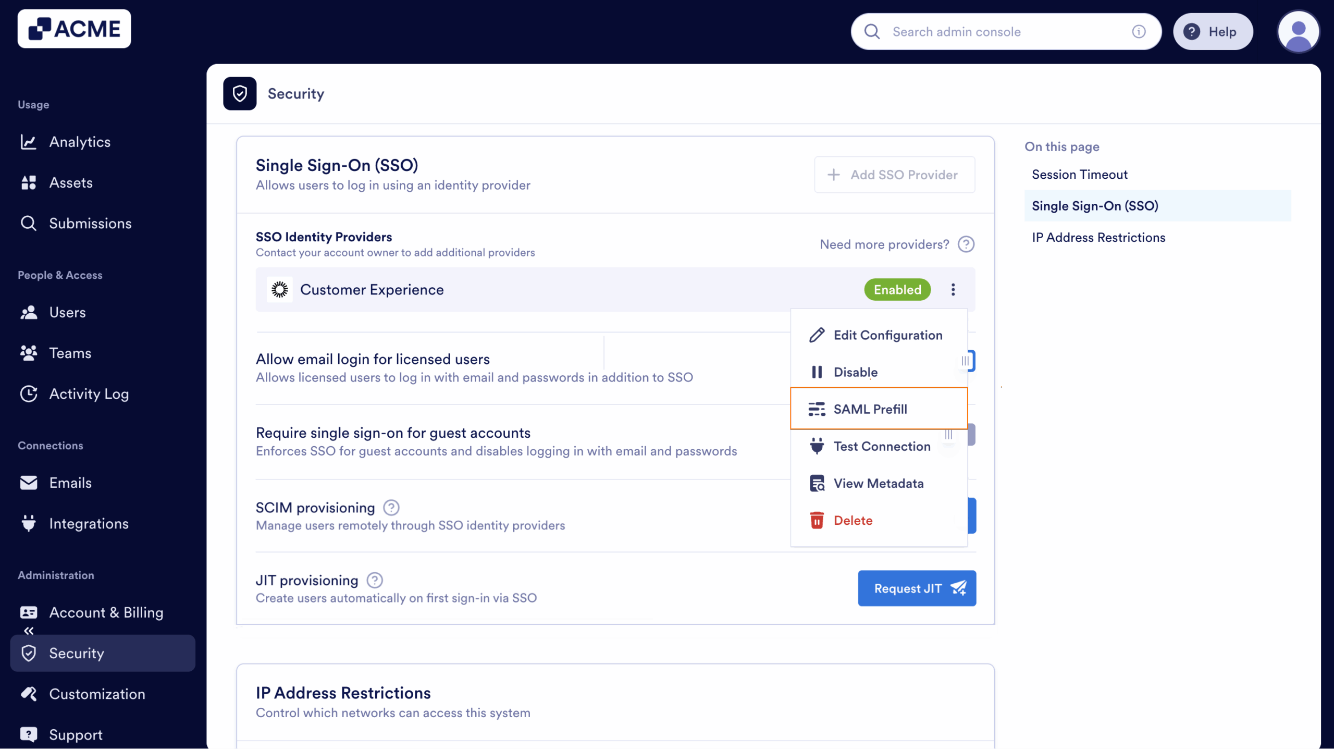Collapse the sidebar with the double chevron

click(29, 631)
